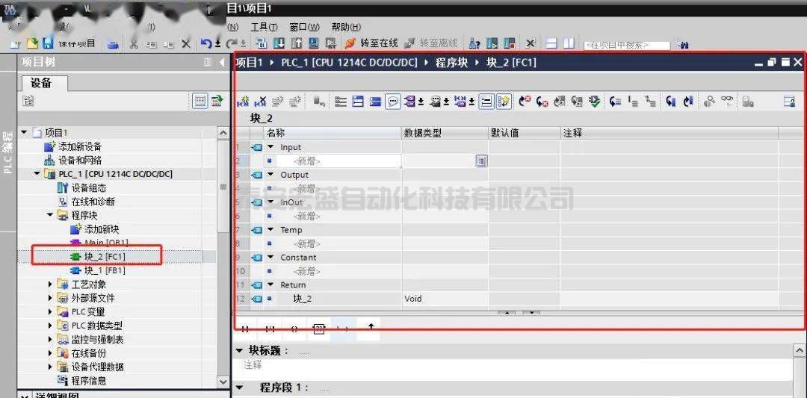The width and height of the screenshot is (807, 398).
Task: Collapse the 程序块 folder in tree
Action: coord(50,215)
